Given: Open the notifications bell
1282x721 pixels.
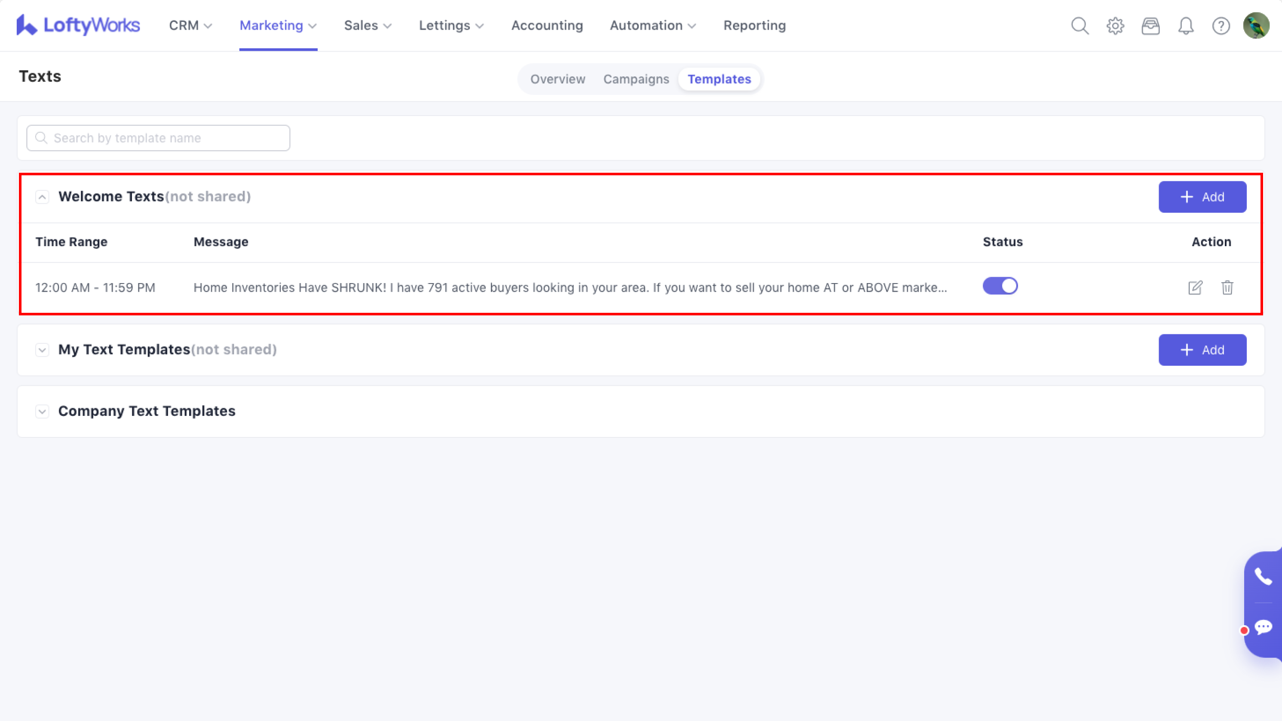Looking at the screenshot, I should point(1186,26).
